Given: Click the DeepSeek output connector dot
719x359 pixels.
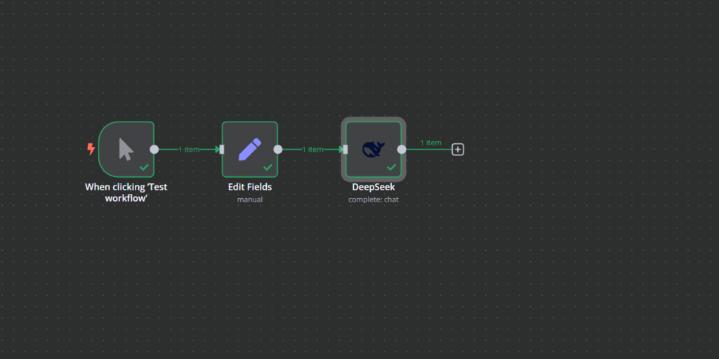Looking at the screenshot, I should [x=402, y=149].
